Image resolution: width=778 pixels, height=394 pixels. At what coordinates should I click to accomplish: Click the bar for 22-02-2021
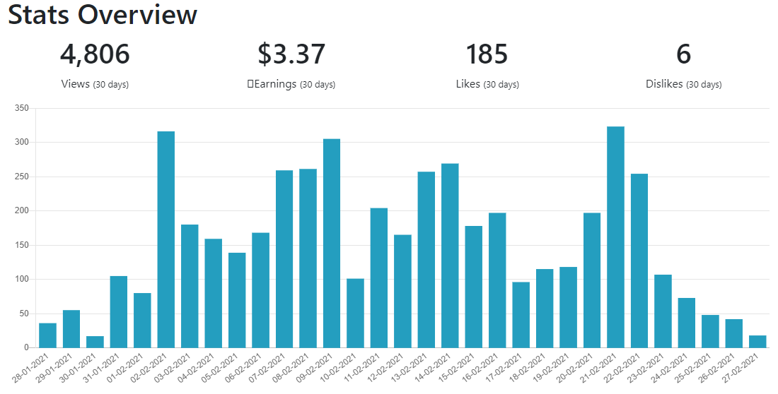(639, 261)
